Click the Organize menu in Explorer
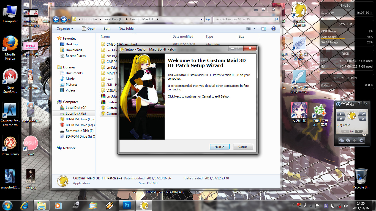The image size is (376, 211). (65, 29)
